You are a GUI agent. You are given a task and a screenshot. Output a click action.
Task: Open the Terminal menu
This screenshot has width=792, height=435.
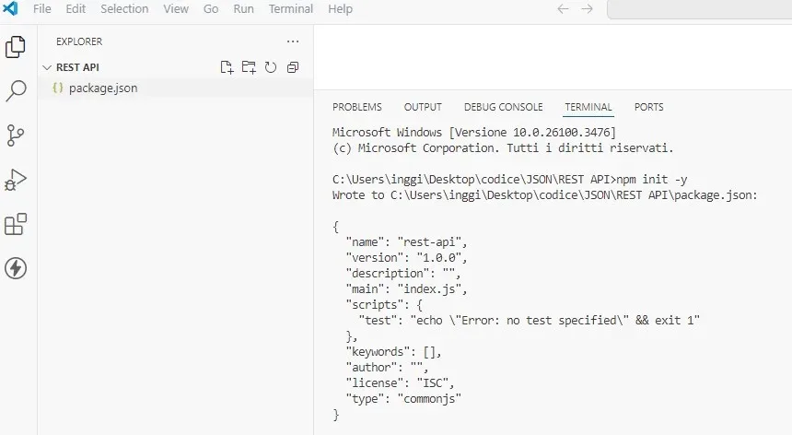point(290,9)
